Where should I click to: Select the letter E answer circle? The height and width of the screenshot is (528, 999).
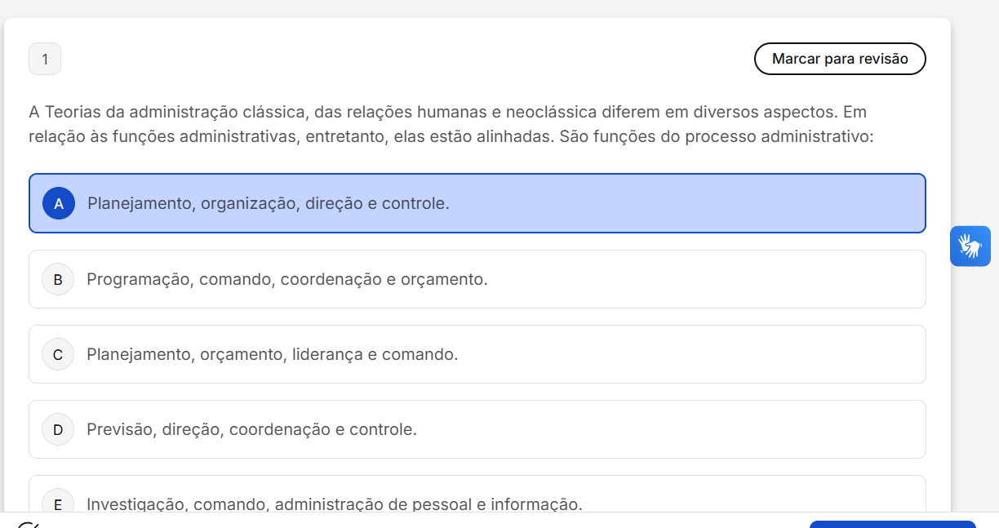[x=58, y=504]
